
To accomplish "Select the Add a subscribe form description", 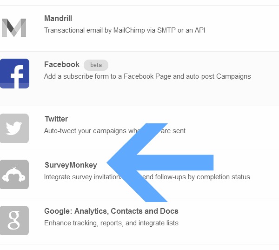I will [147, 76].
